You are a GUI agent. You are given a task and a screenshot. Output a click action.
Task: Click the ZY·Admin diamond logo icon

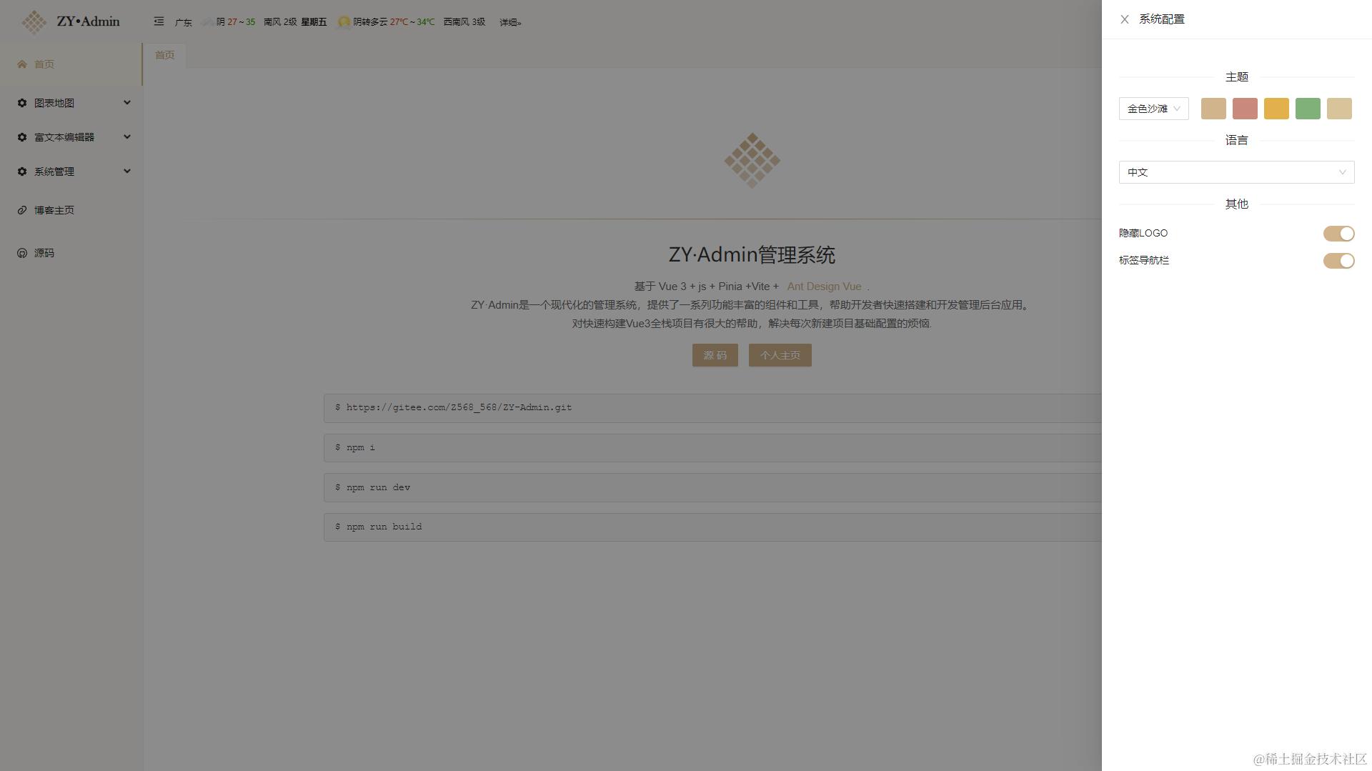pyautogui.click(x=34, y=21)
